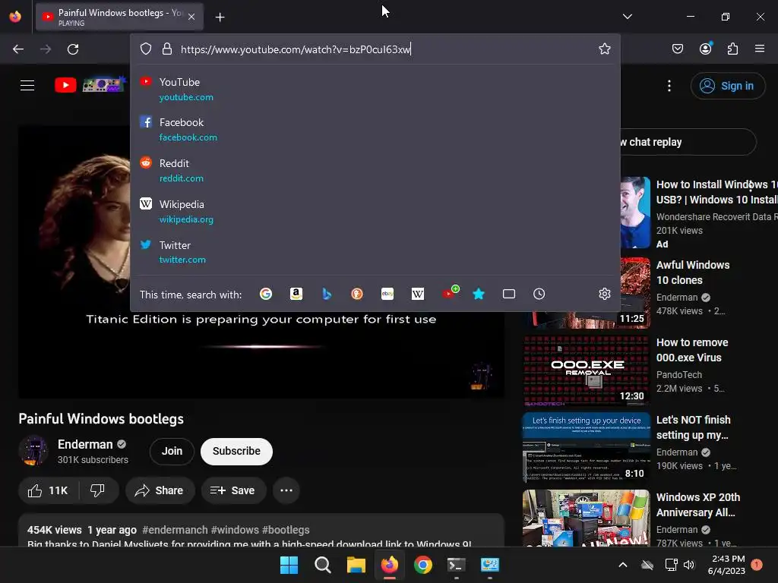Viewport: 778px width, 583px height.
Task: Open Google Chrome from taskbar
Action: tap(422, 565)
